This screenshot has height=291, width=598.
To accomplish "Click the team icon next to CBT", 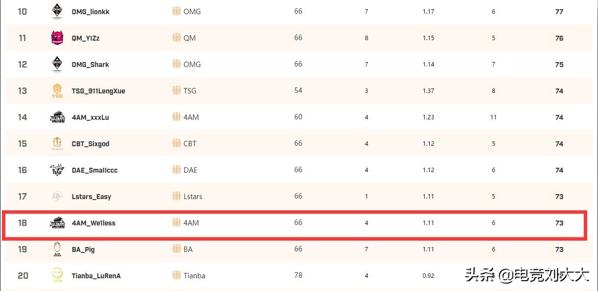I will (177, 144).
